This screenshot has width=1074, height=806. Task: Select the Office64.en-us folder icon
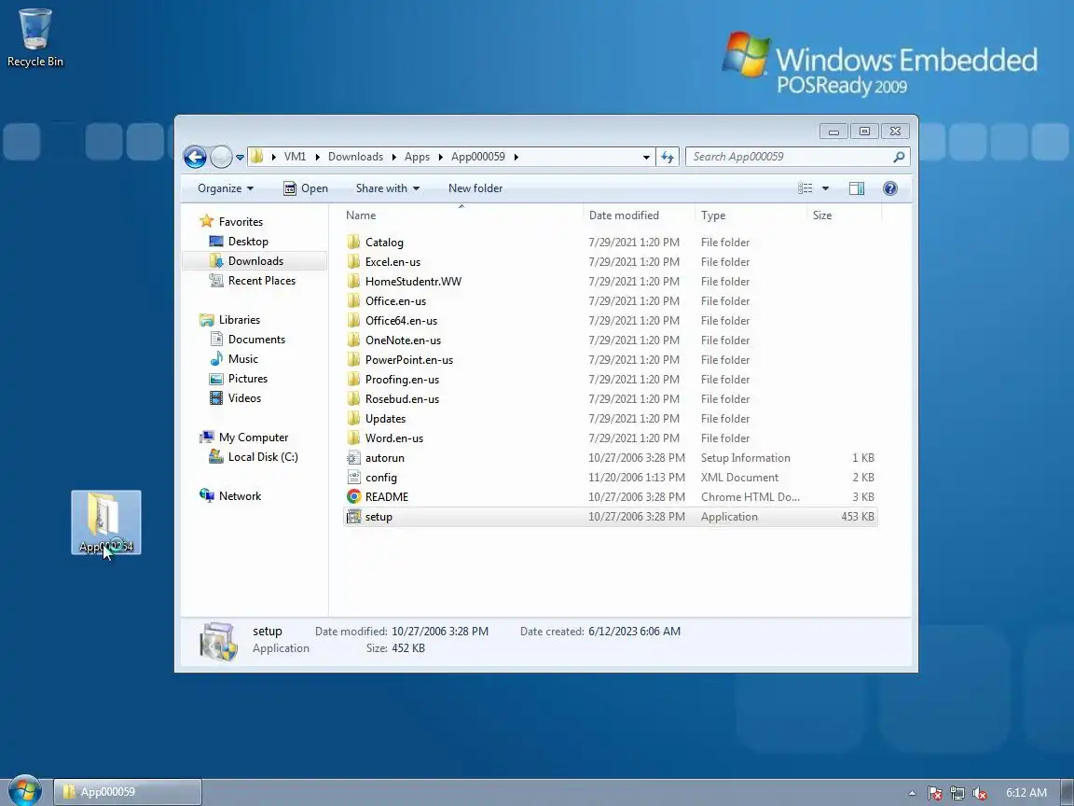[x=353, y=321]
